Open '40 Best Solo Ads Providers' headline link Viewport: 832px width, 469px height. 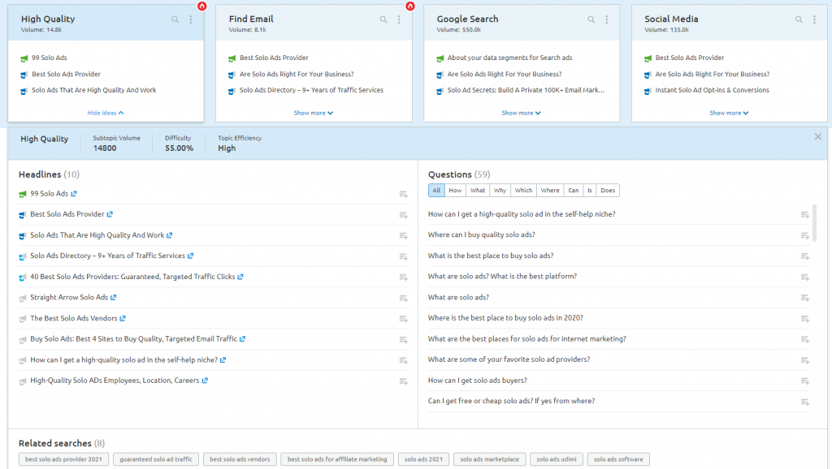coord(132,277)
